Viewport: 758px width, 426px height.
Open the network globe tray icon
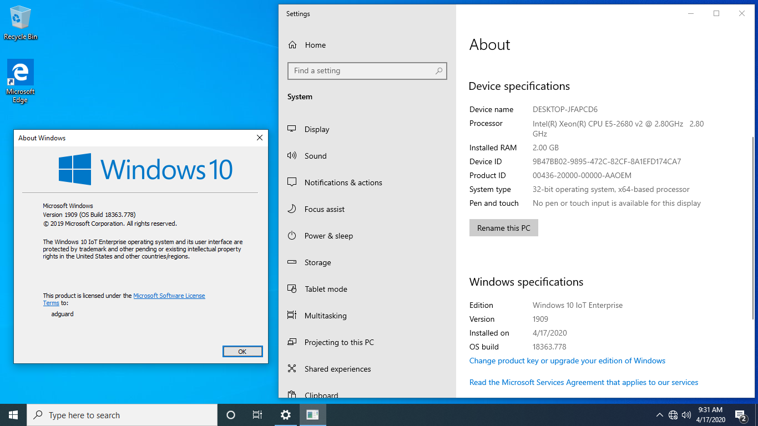(673, 415)
